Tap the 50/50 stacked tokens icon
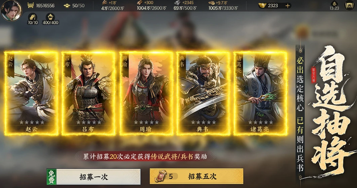The image size is (357, 188). [x=67, y=6]
